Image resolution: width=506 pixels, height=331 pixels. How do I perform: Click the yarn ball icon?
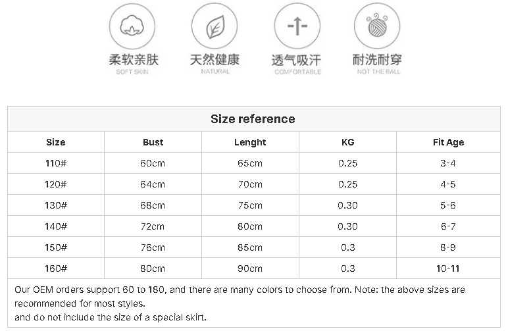point(377,26)
